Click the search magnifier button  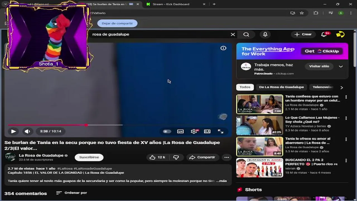(246, 34)
